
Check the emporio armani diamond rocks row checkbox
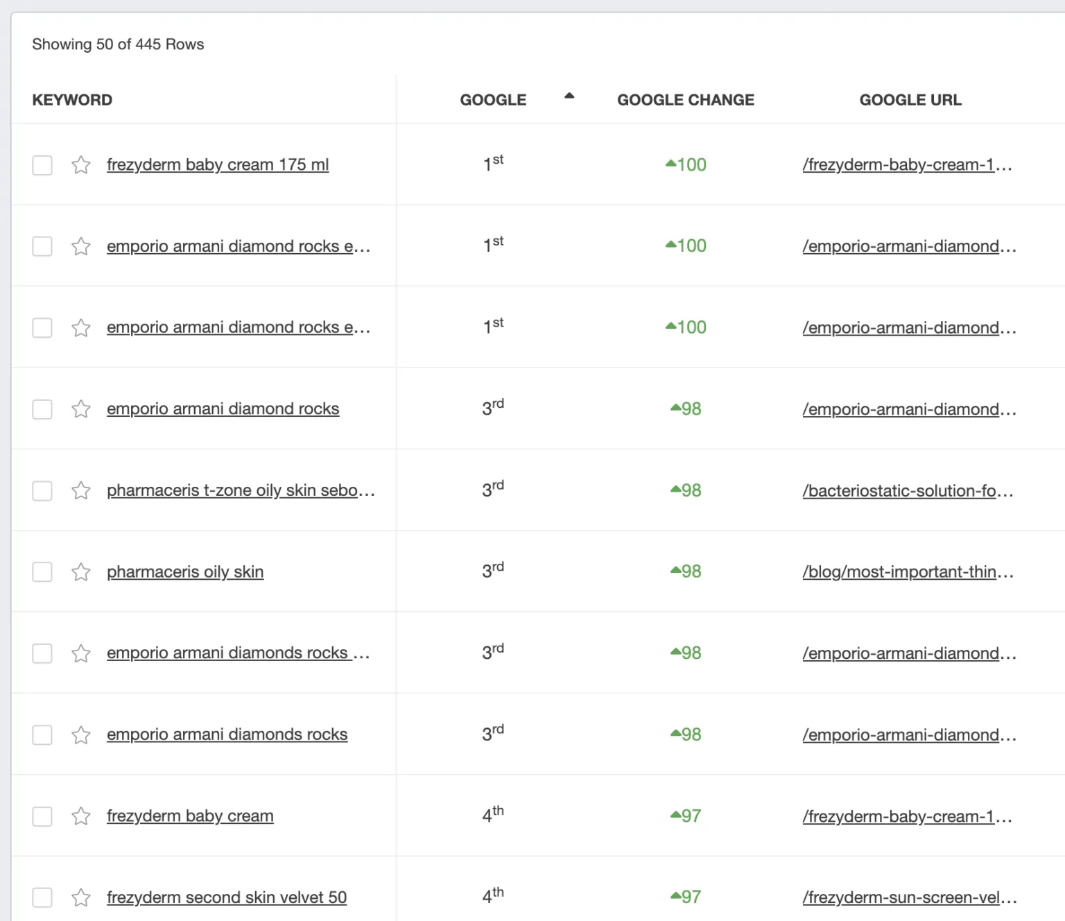pos(42,409)
